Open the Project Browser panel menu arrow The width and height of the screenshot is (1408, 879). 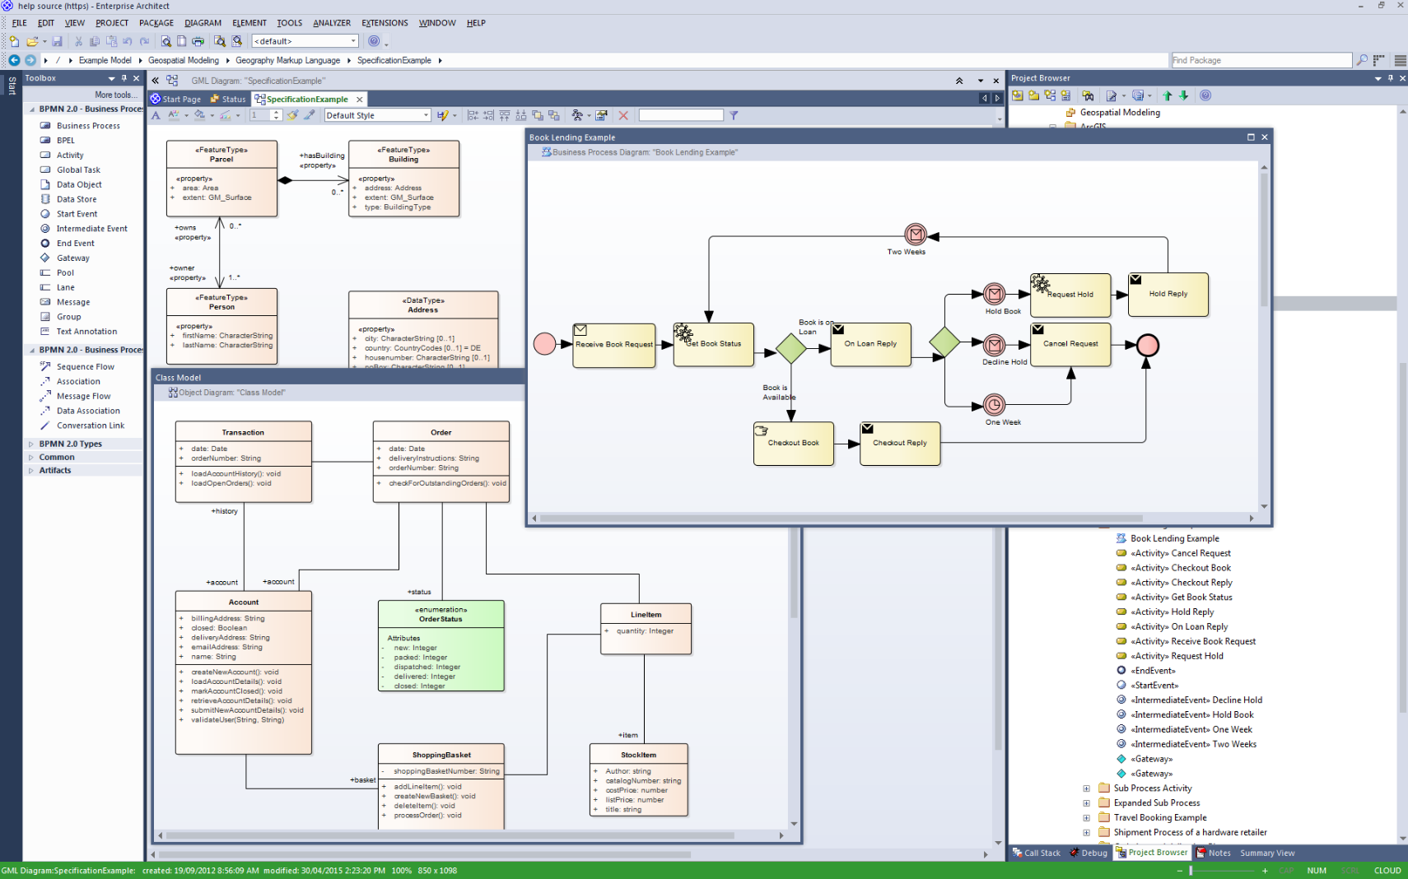click(x=1378, y=78)
